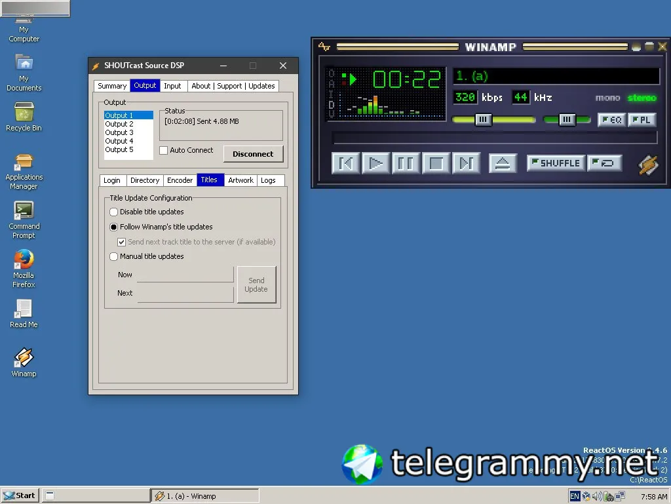This screenshot has width=671, height=504.
Task: Click the Winamp balance slider
Action: (x=567, y=119)
